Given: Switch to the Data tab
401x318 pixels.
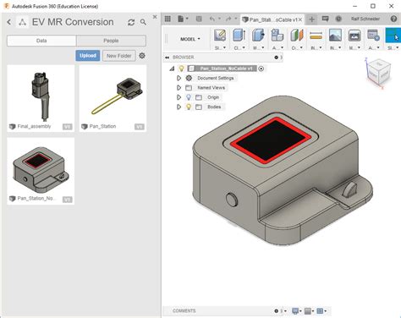Looking at the screenshot, I should point(41,41).
